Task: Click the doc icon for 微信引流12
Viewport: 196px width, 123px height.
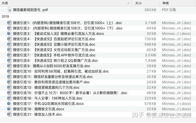Action: pyautogui.click(x=9, y=82)
